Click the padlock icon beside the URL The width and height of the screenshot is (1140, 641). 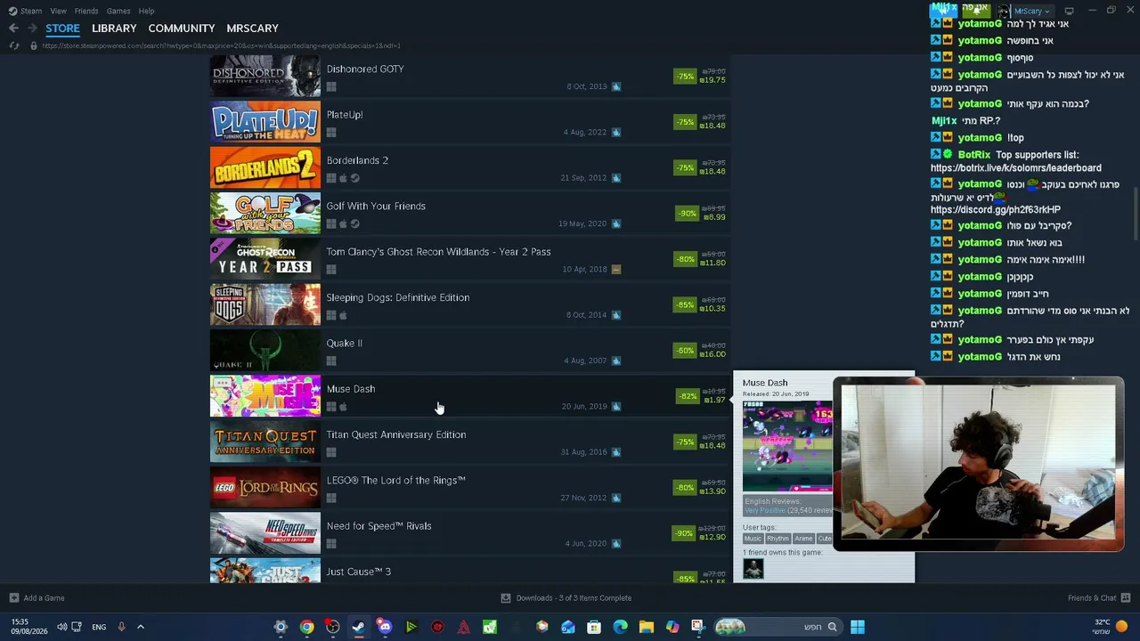pos(34,45)
